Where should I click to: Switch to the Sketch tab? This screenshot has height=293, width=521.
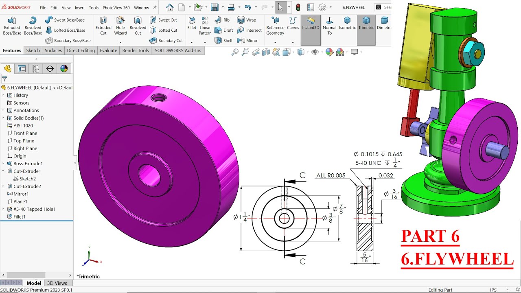33,50
